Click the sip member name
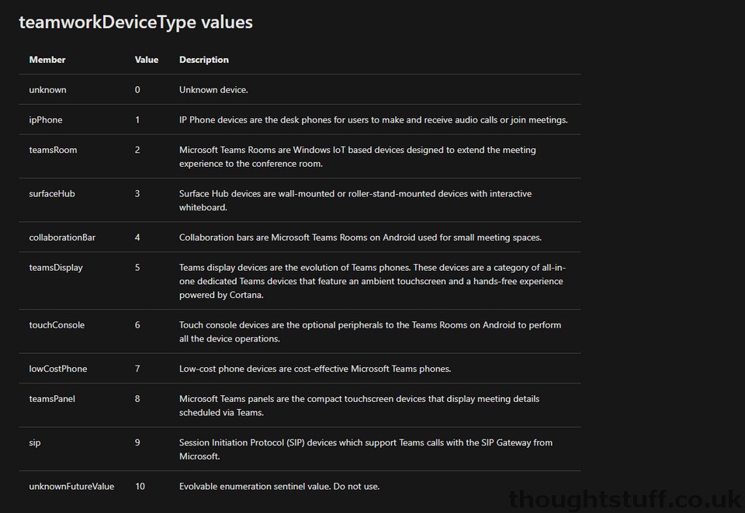745x513 pixels. coord(35,442)
